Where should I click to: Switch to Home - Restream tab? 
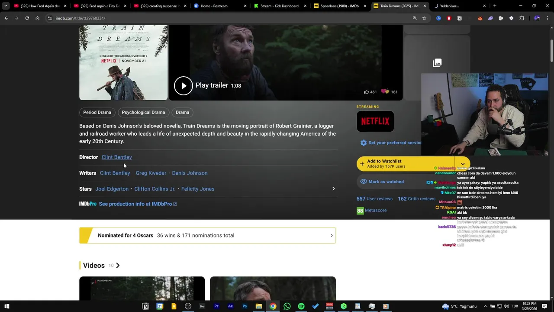click(220, 6)
